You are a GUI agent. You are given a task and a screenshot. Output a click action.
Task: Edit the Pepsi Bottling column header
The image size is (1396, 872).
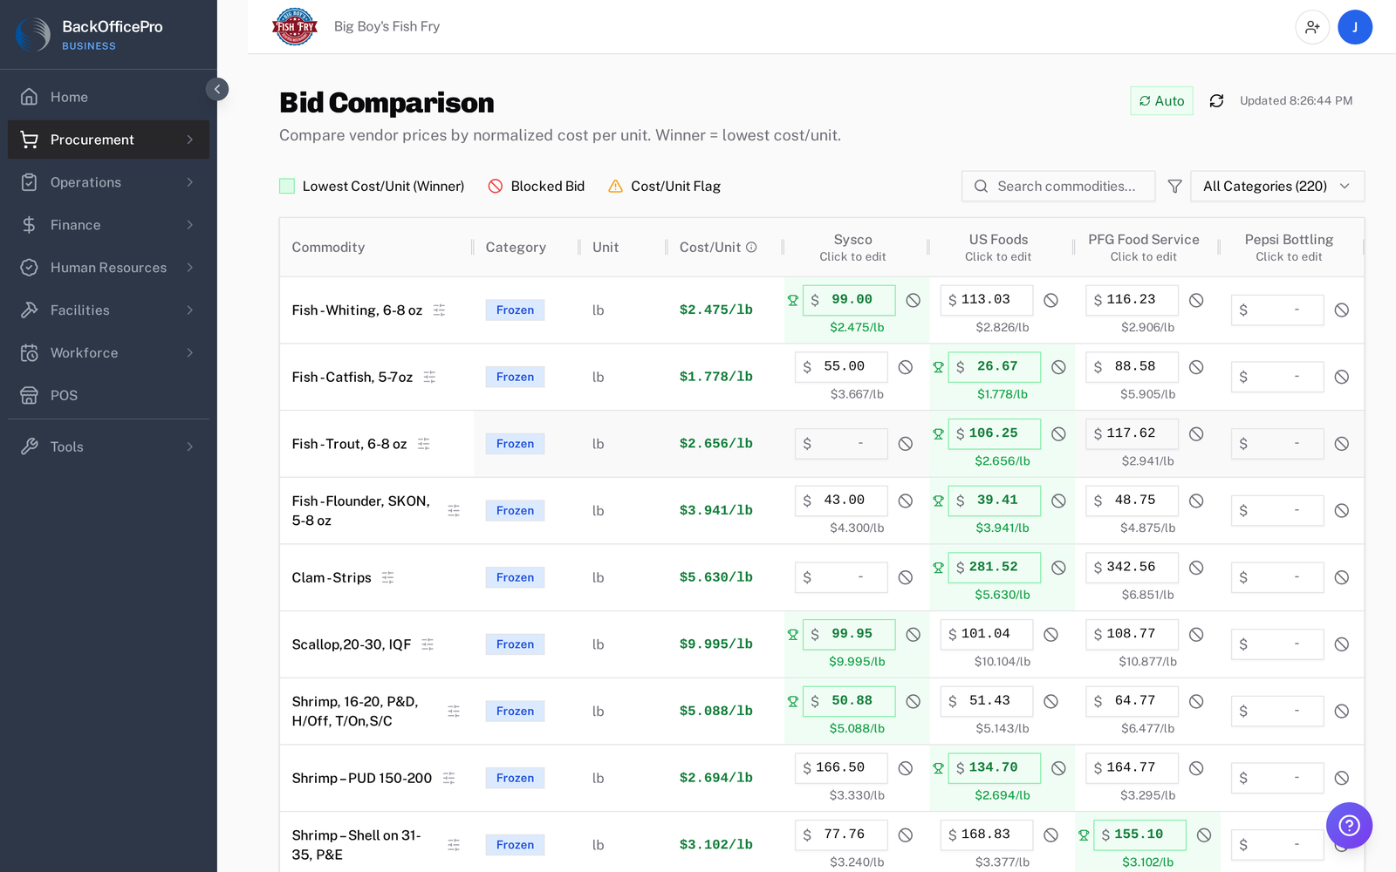coord(1289,248)
